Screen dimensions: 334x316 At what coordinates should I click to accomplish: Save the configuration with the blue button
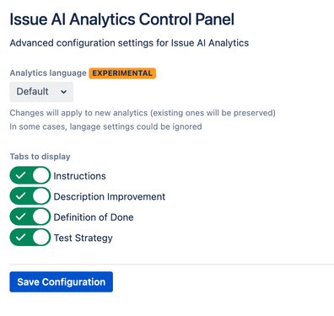coord(62,281)
